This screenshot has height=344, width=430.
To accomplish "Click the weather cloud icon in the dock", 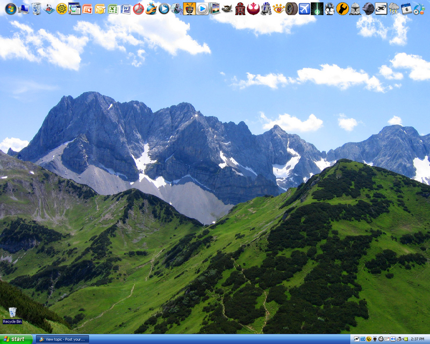I will 393,9.
